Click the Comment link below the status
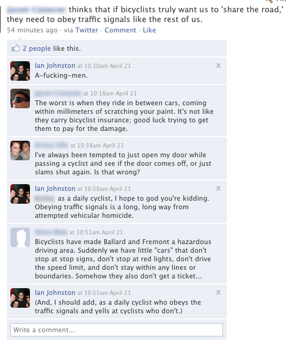286x342 pixels. (x=120, y=30)
